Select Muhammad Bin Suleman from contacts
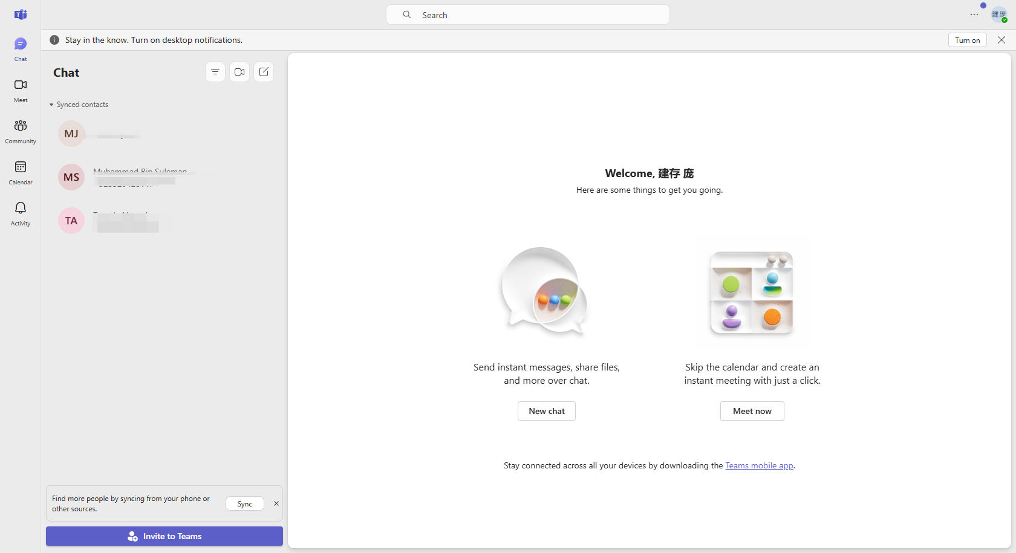The width and height of the screenshot is (1016, 553). [140, 176]
